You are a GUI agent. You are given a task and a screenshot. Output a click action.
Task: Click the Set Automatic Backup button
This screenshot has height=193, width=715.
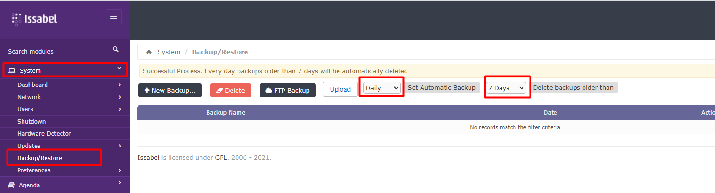441,87
